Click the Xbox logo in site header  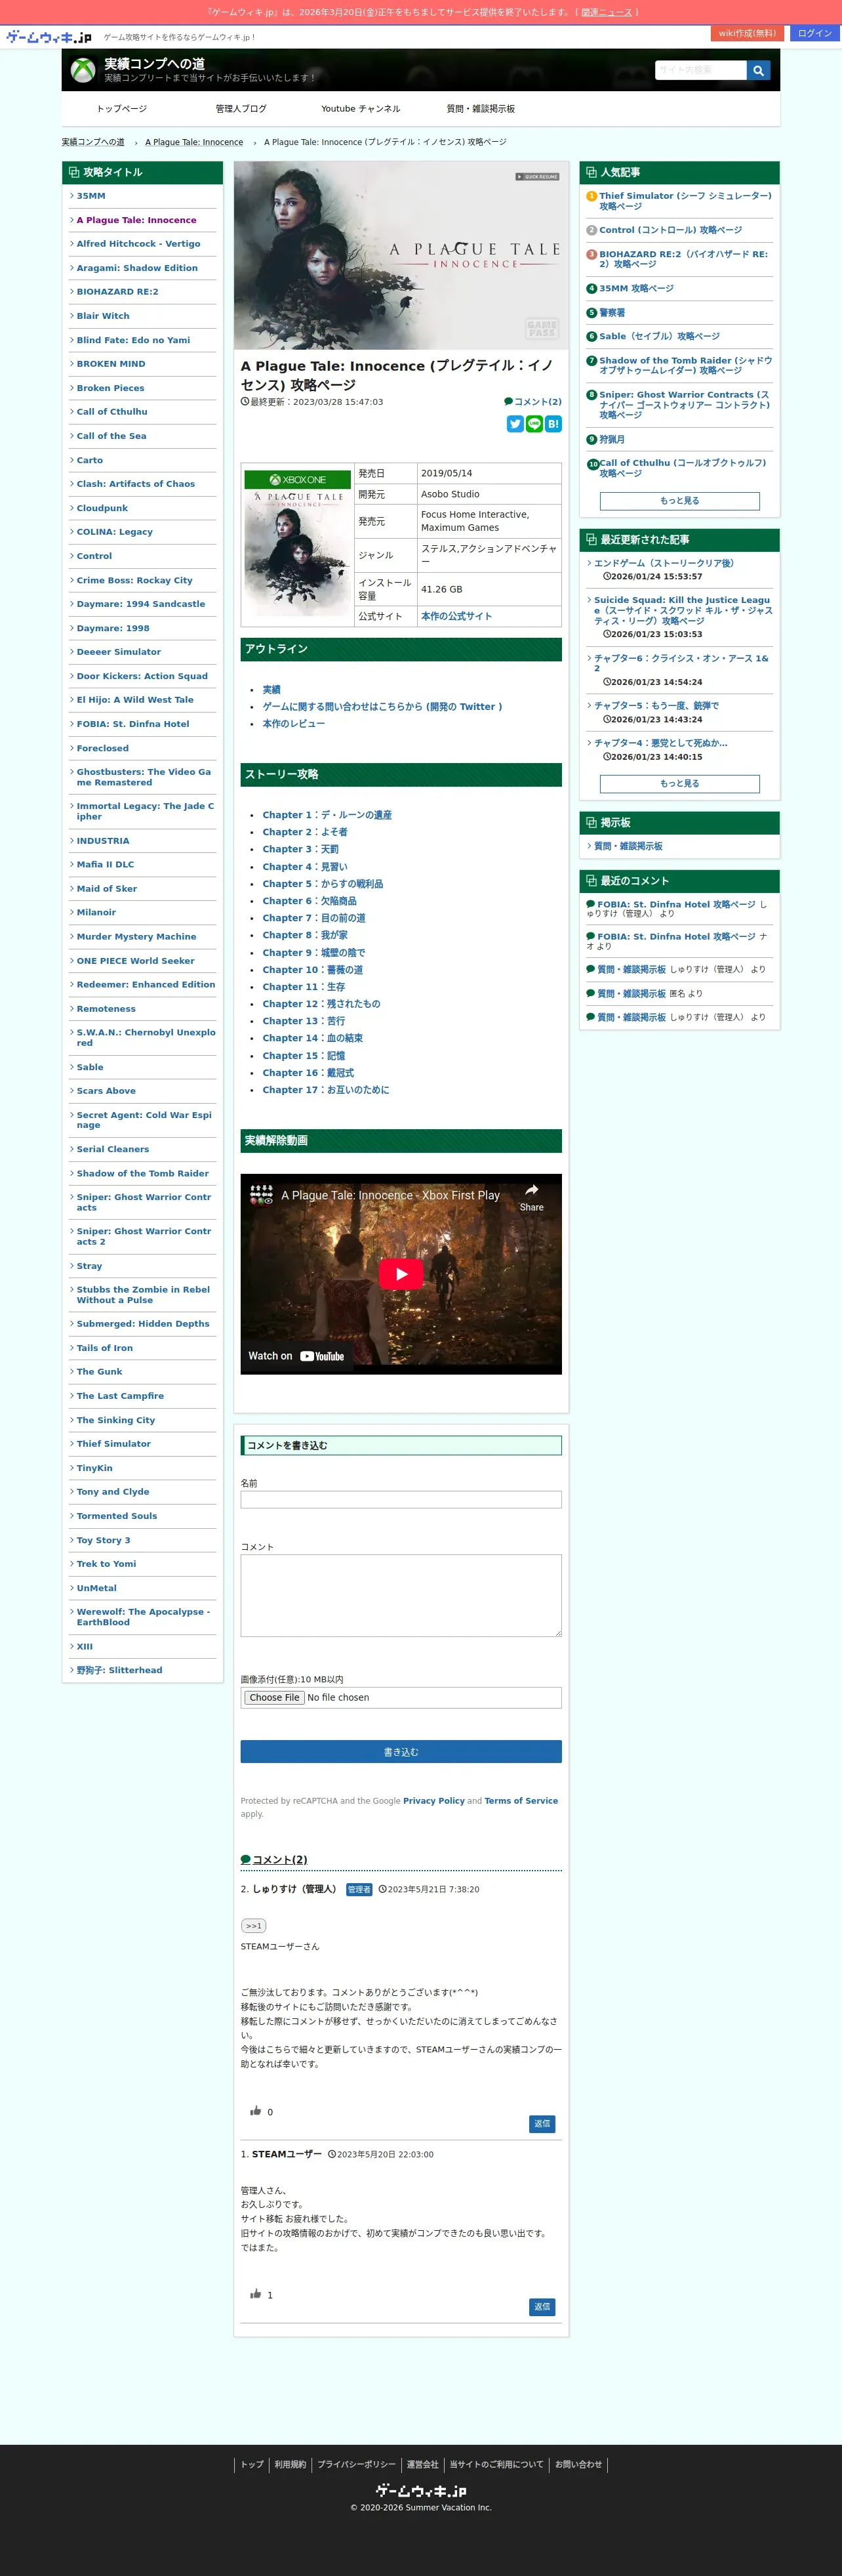pyautogui.click(x=83, y=70)
